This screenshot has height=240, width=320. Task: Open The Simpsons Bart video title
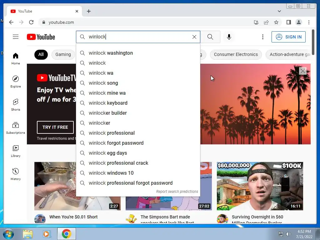pos(167,219)
